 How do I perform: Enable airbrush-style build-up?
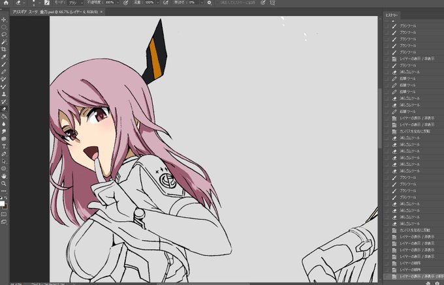tap(166, 3)
